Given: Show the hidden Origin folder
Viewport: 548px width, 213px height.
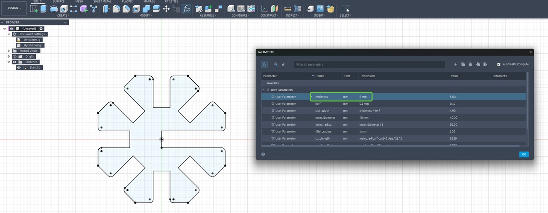Looking at the screenshot, I should tap(15, 56).
